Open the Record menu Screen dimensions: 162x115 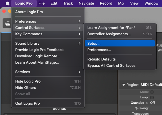pyautogui.click(x=106, y=3)
